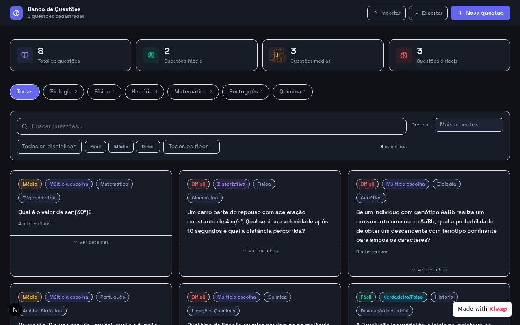Viewport: 520px width, 325px height.
Task: Expand Ver detalhes on the sen(30°) question
Action: (91, 242)
